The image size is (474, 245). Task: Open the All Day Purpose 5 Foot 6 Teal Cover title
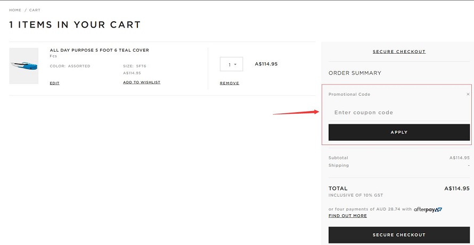[100, 50]
